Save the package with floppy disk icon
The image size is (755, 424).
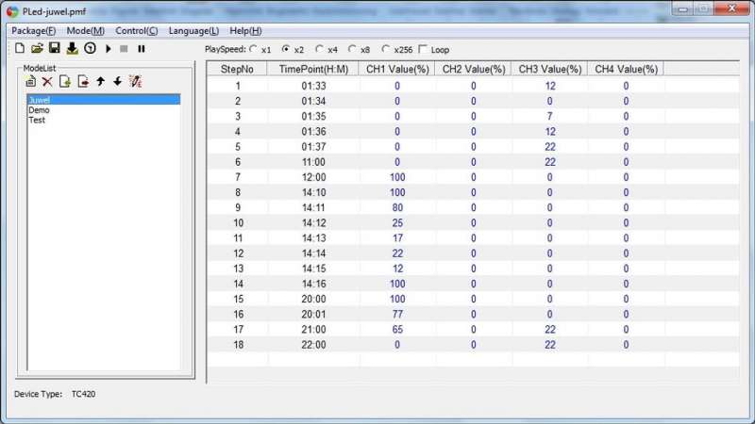pyautogui.click(x=55, y=48)
